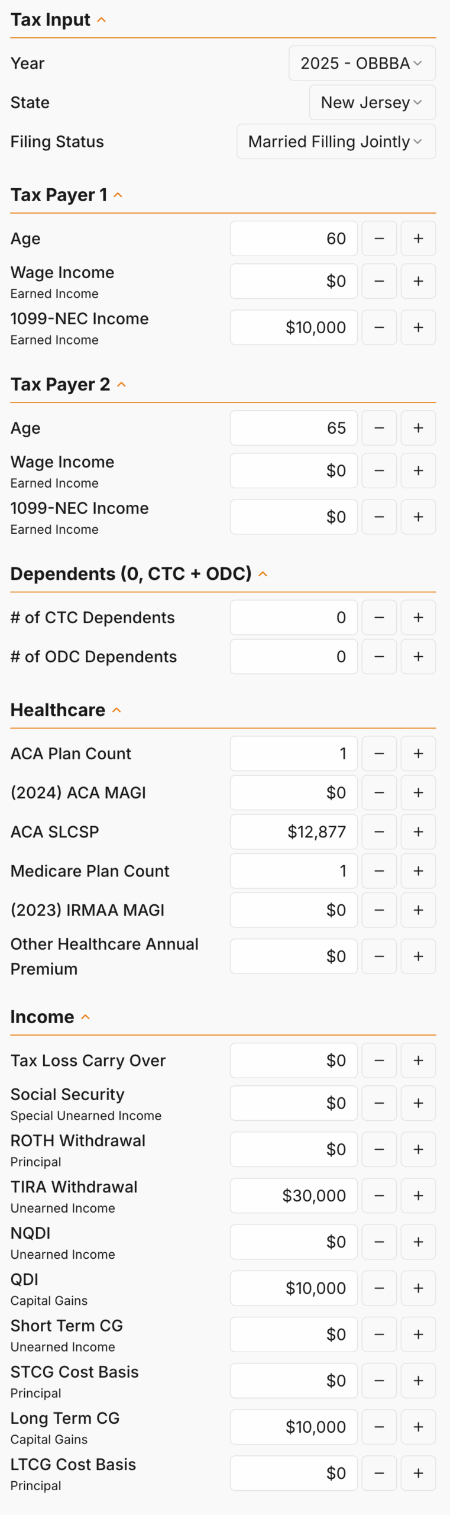450x1515 pixels.
Task: Increase Tax Payer 1 Age with plus
Action: point(418,238)
